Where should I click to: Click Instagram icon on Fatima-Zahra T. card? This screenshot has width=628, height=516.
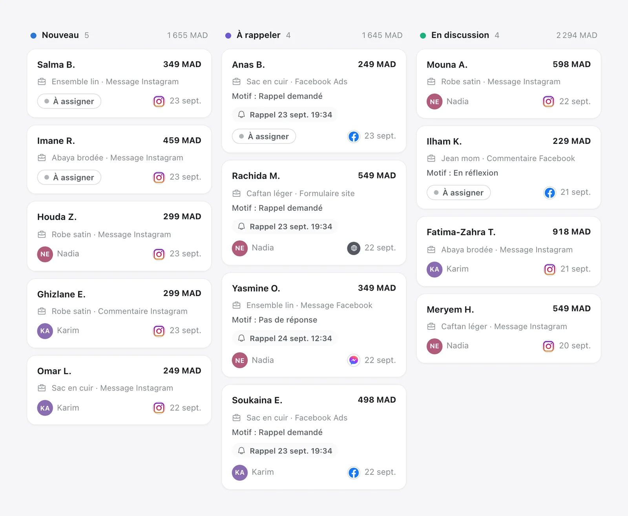[549, 269]
